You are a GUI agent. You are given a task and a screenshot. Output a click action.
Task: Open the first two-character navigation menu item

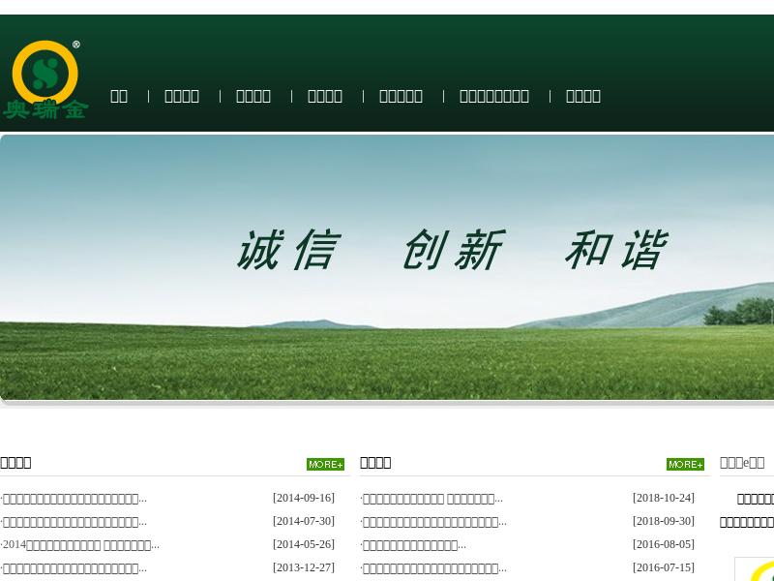click(119, 96)
